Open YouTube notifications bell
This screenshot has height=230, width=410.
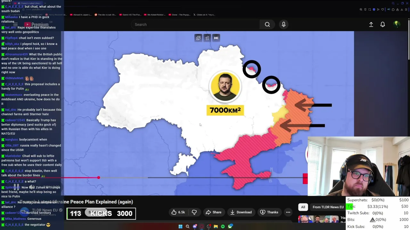[x=382, y=24]
